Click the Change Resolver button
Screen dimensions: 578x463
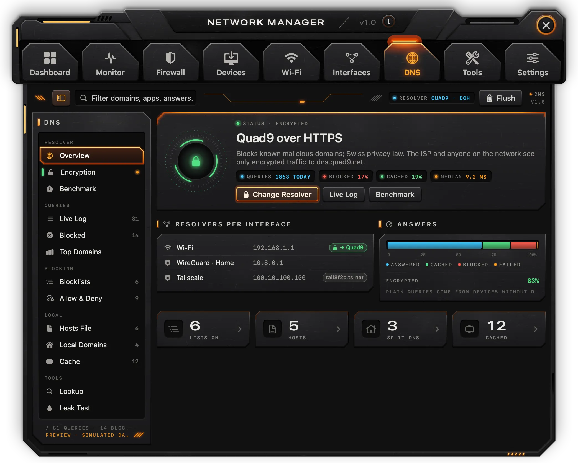click(x=277, y=195)
